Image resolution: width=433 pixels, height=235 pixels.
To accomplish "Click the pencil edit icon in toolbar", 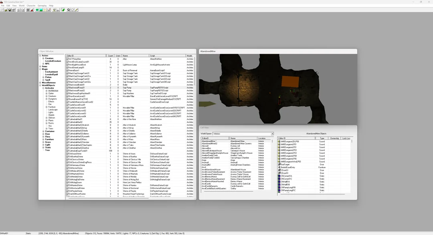I will tap(77, 10).
